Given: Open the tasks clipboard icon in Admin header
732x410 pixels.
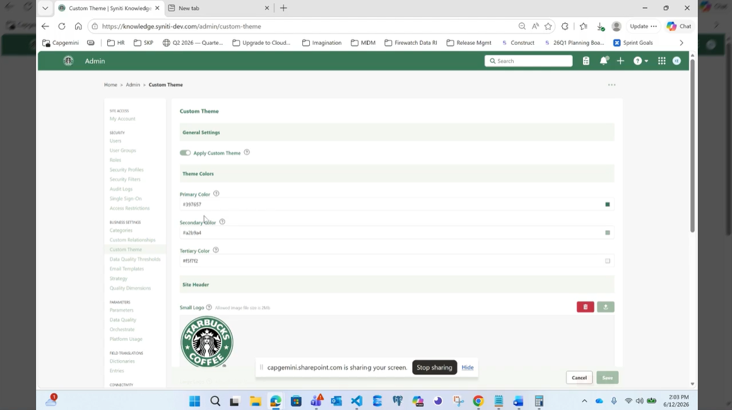Looking at the screenshot, I should pos(586,61).
